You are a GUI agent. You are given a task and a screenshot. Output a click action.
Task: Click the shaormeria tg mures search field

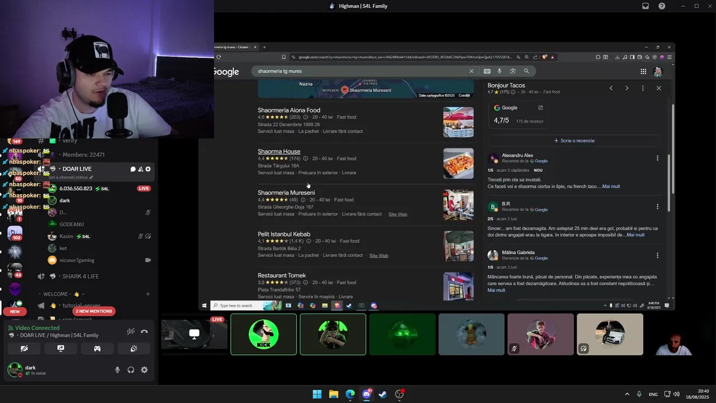[x=361, y=71]
